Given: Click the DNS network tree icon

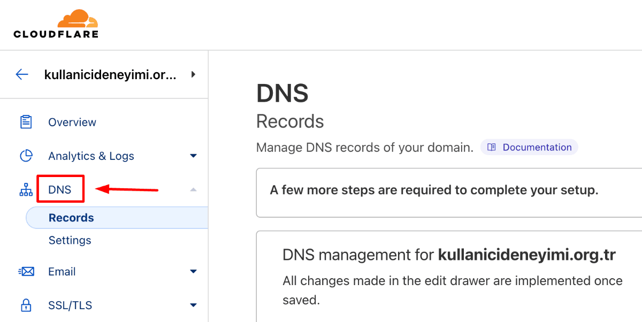Looking at the screenshot, I should click(26, 189).
